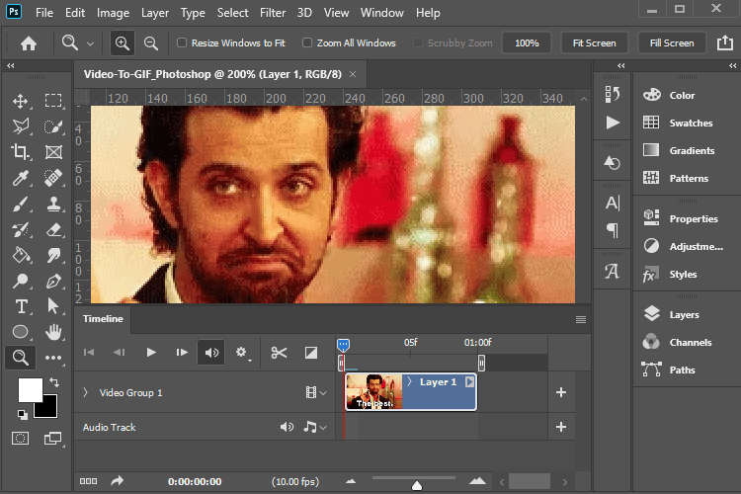Select the Eyedropper tool

click(x=21, y=178)
